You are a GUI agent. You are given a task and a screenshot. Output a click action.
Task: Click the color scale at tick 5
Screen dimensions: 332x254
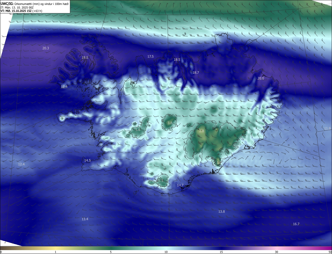pyautogui.click(x=111, y=252)
